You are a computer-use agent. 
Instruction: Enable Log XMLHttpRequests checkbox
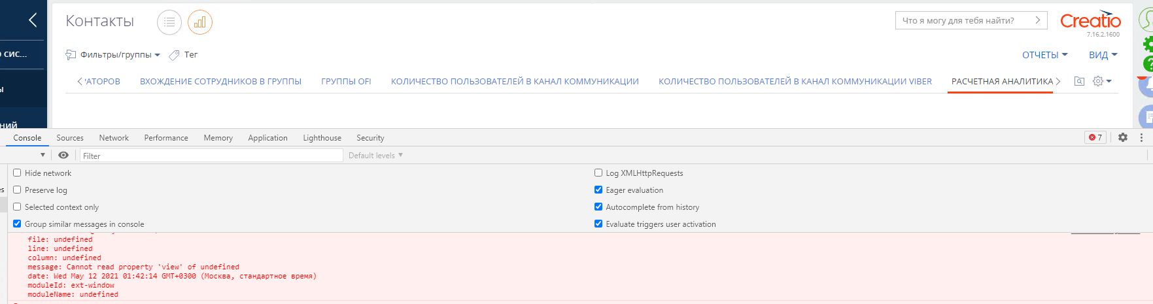coord(598,173)
